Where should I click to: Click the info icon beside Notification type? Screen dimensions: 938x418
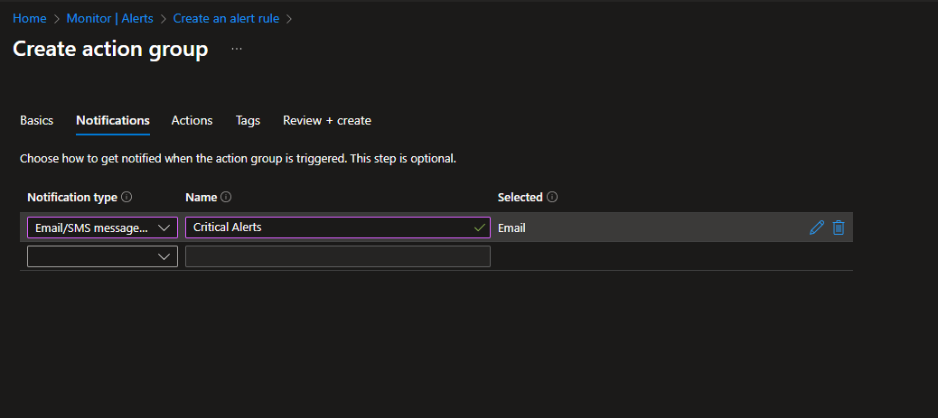pyautogui.click(x=127, y=197)
